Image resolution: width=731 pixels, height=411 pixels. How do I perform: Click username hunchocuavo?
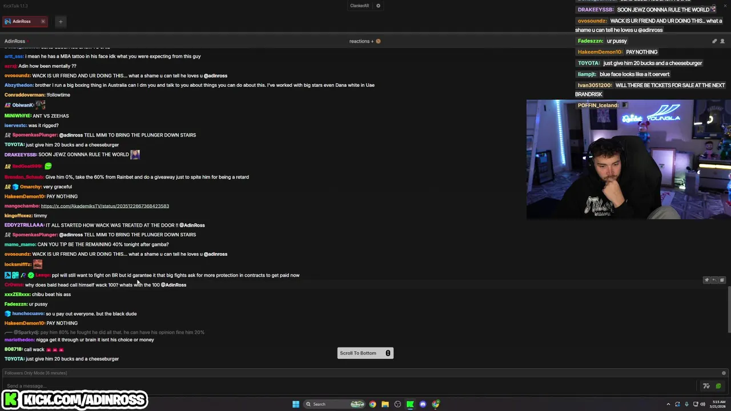tap(28, 313)
